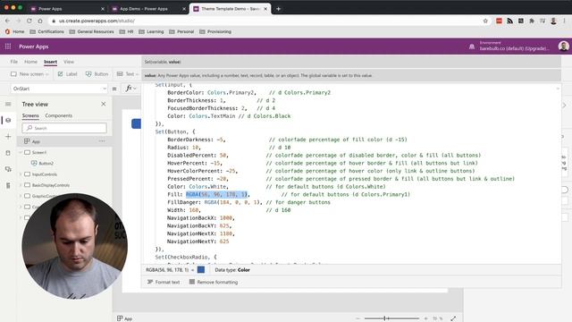Screen dimensions: 572x322
Task: Select the App item in Tree view
Action: point(64,141)
